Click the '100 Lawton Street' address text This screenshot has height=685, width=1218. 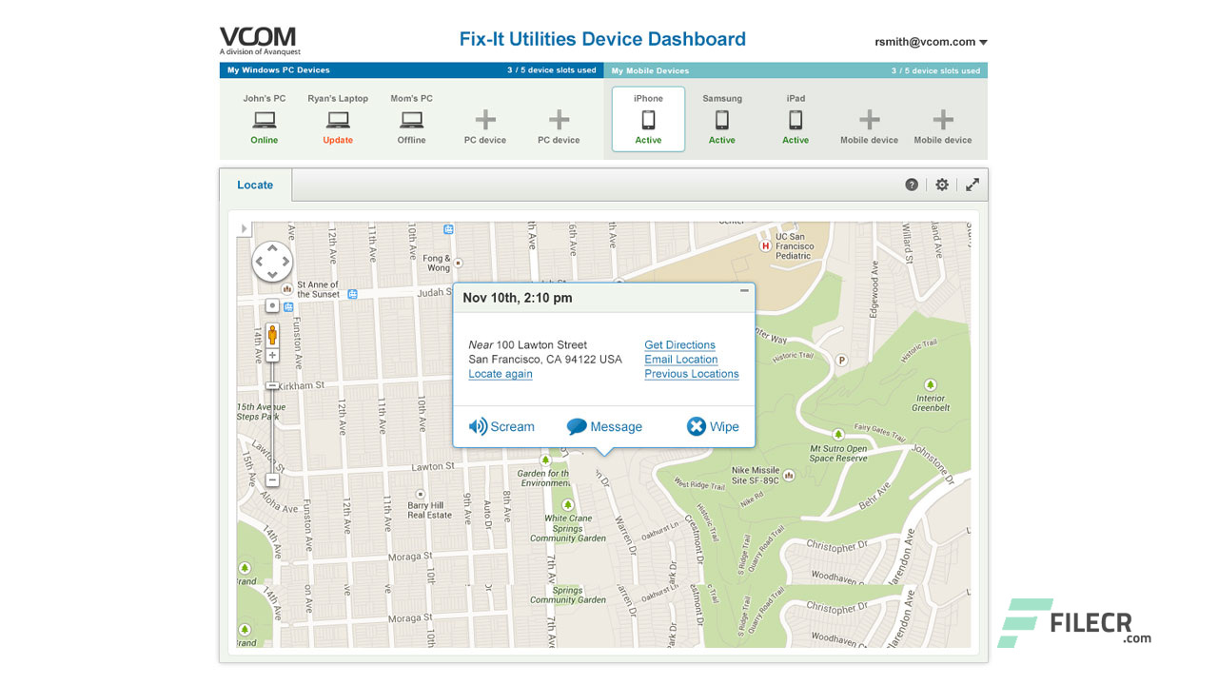[x=542, y=345]
